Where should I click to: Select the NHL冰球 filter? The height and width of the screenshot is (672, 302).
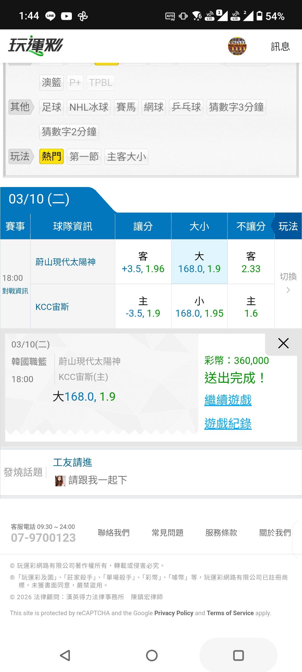click(89, 107)
